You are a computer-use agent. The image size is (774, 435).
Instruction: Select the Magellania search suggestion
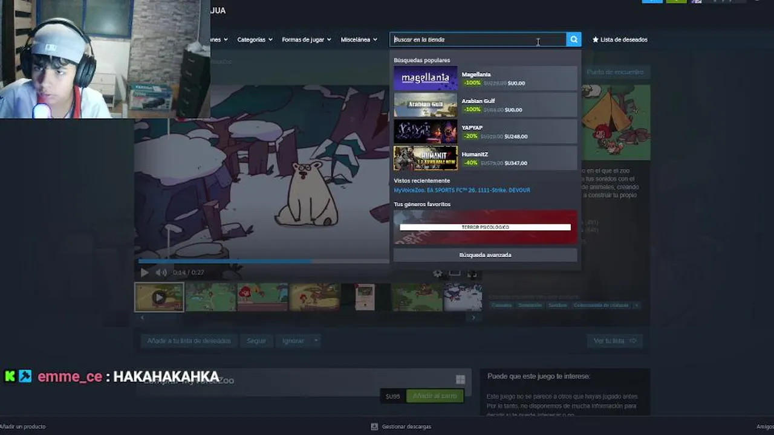point(485,79)
